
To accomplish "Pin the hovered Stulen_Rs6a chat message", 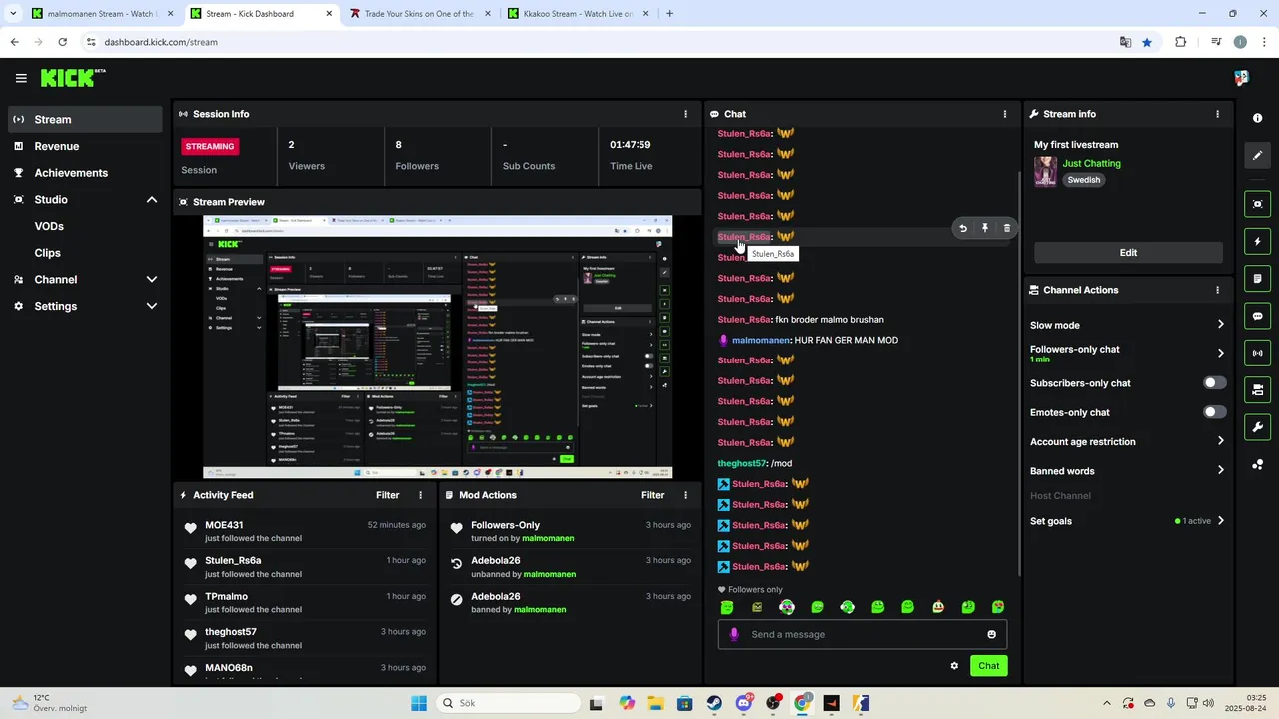I will [x=985, y=228].
